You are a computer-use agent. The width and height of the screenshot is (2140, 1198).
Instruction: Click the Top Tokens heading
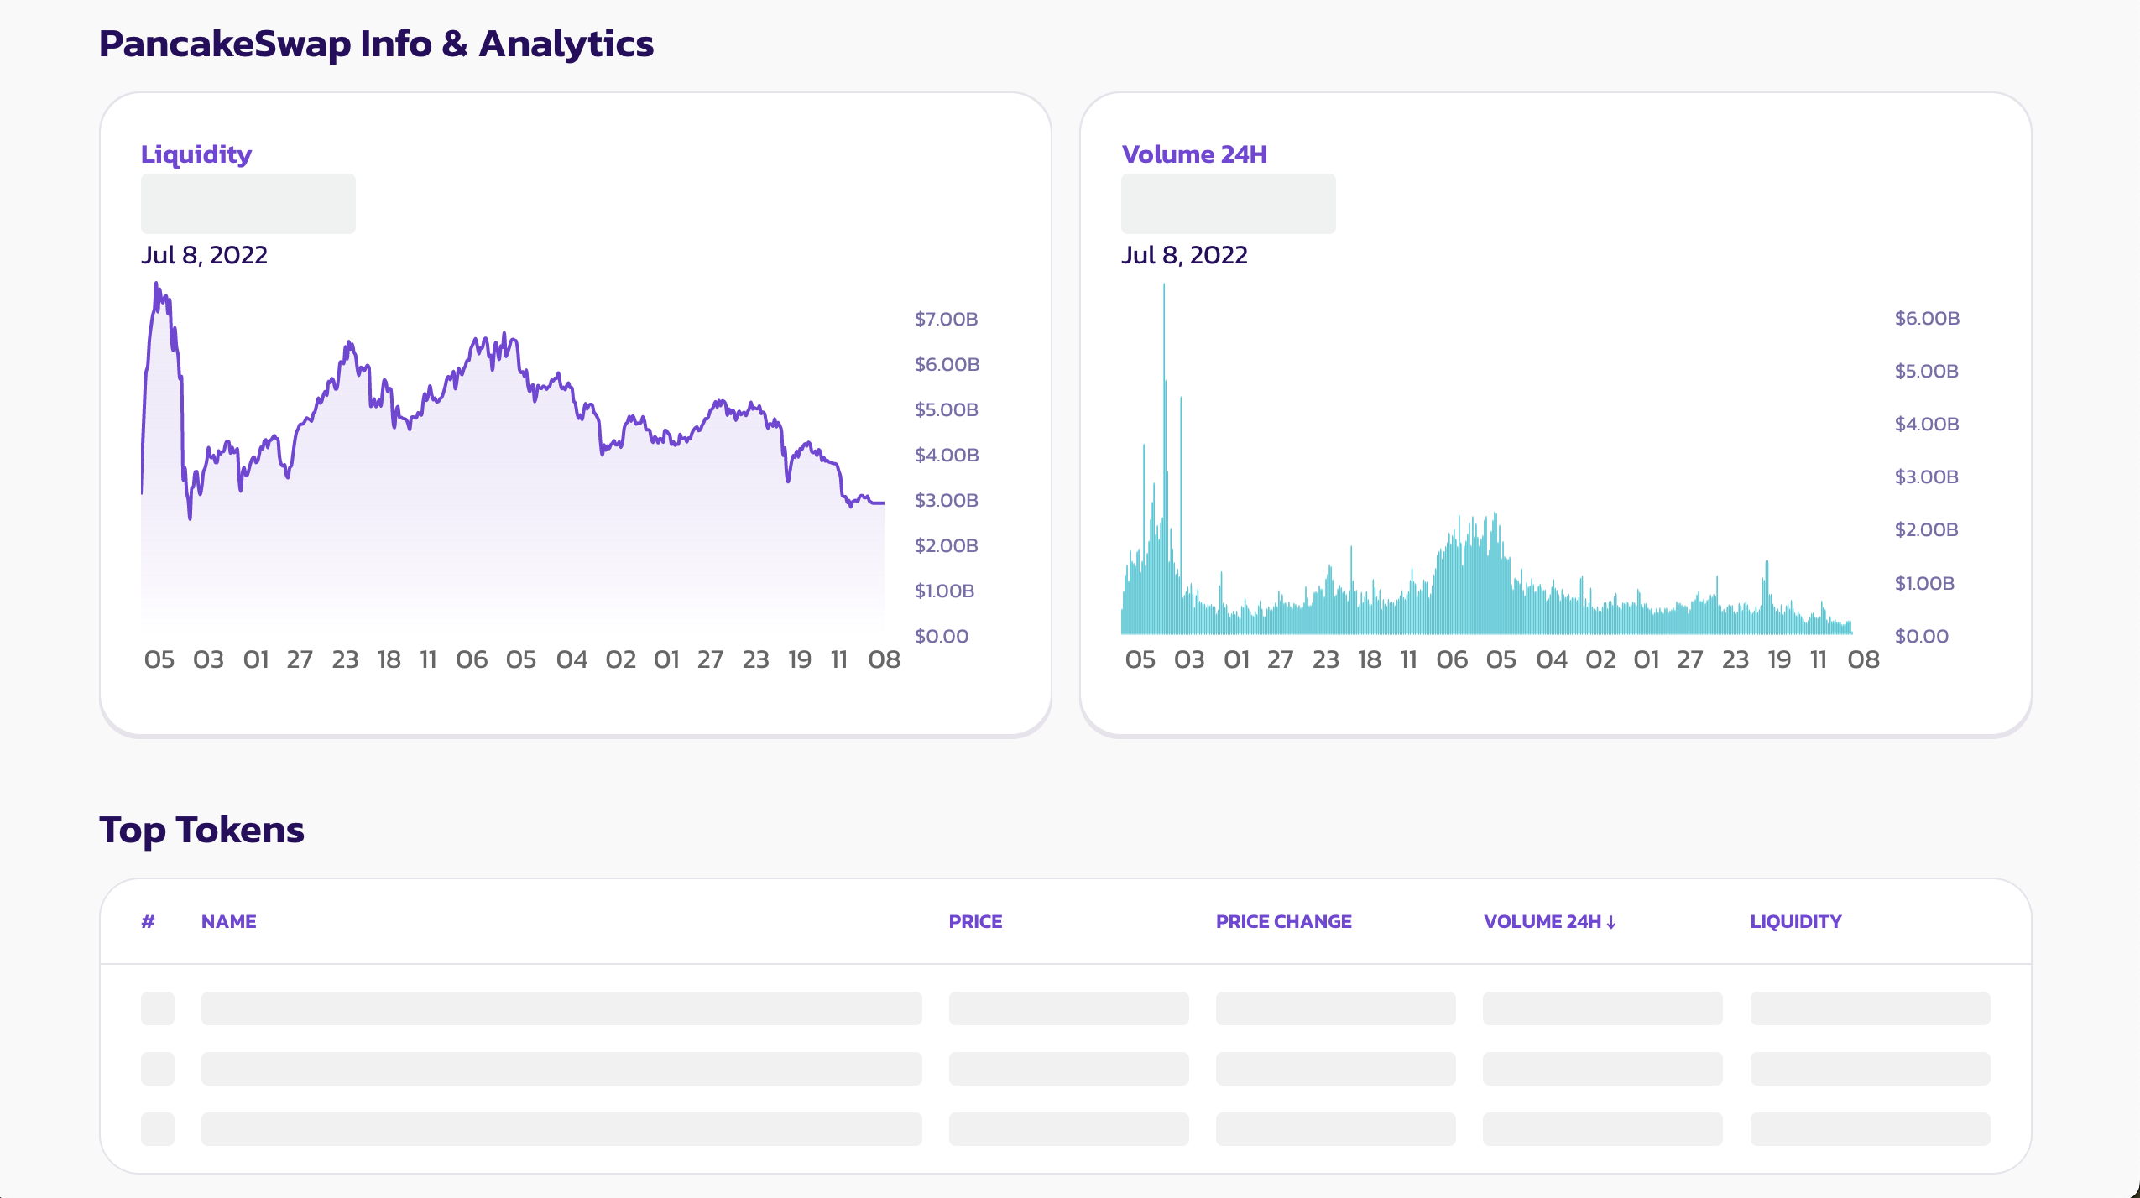pos(201,830)
